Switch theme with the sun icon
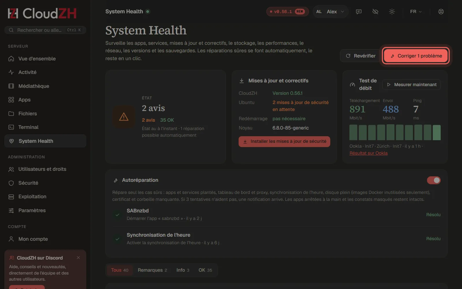This screenshot has width=462, height=289. (x=392, y=12)
